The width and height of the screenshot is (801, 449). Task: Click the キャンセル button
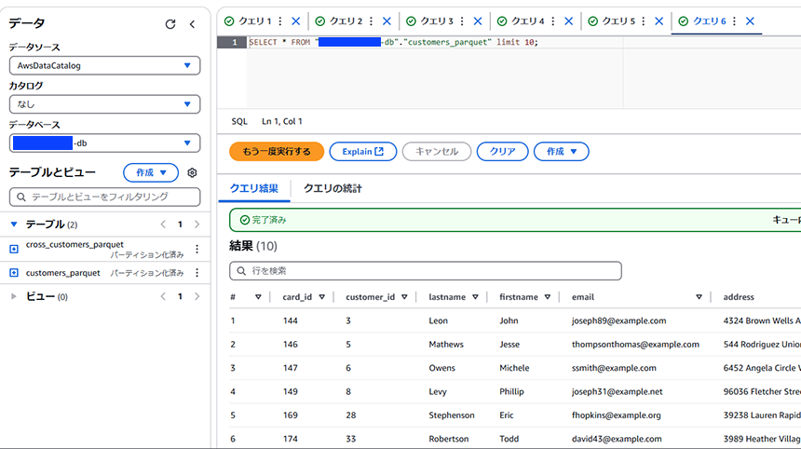tap(437, 151)
